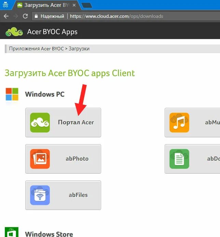This screenshot has width=220, height=237.
Task: Close the Загрузить Acer BYOC tab
Action: [74, 5]
